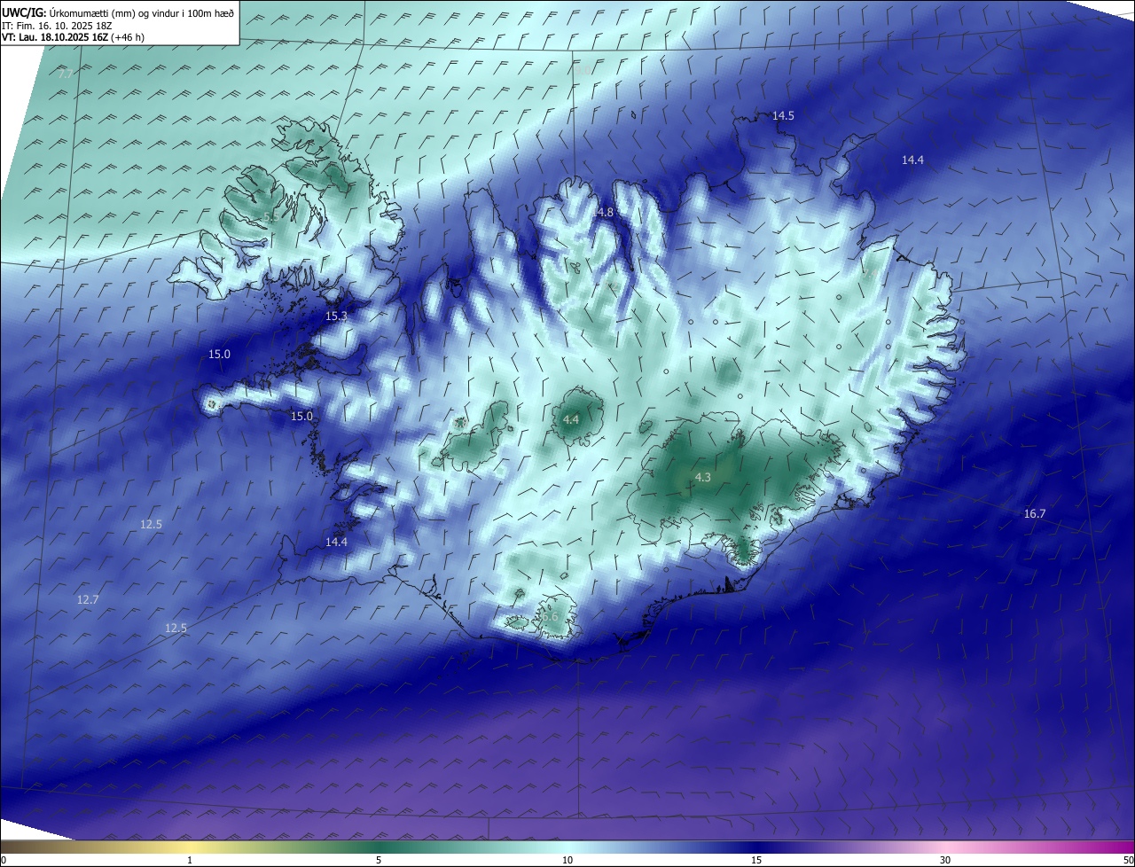This screenshot has width=1135, height=867.
Task: Click the valid time "VT: Lau. 18.10.2025 16Z"
Action: pos(54,37)
